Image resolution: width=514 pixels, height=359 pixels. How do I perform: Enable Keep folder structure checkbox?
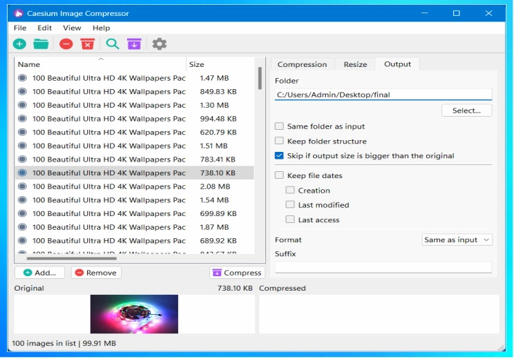(x=279, y=141)
